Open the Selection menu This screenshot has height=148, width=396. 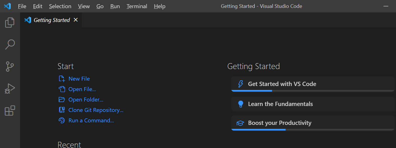(x=60, y=6)
